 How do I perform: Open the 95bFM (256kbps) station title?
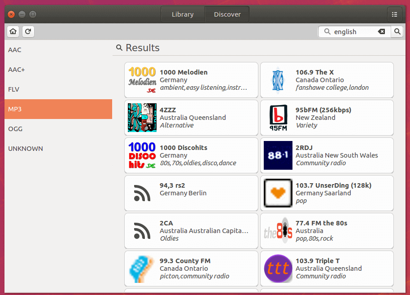tap(323, 110)
